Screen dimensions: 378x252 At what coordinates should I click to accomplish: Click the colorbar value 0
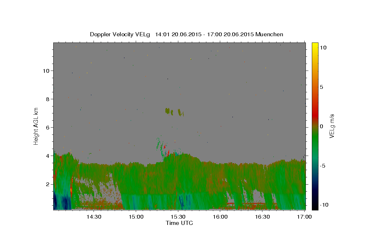[x=321, y=126]
